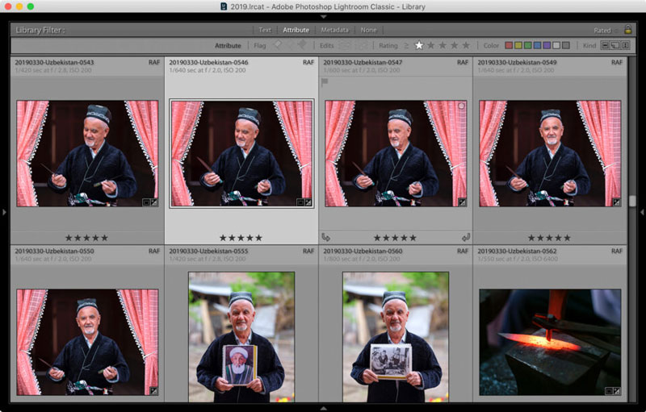Open the Rated filter preset dropdown
Viewport: 646px width, 412px height.
click(606, 30)
